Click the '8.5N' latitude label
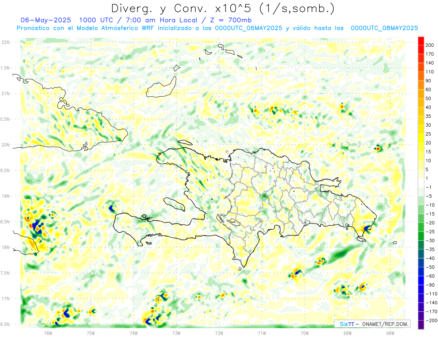The height and width of the screenshot is (338, 438). pyautogui.click(x=5, y=222)
